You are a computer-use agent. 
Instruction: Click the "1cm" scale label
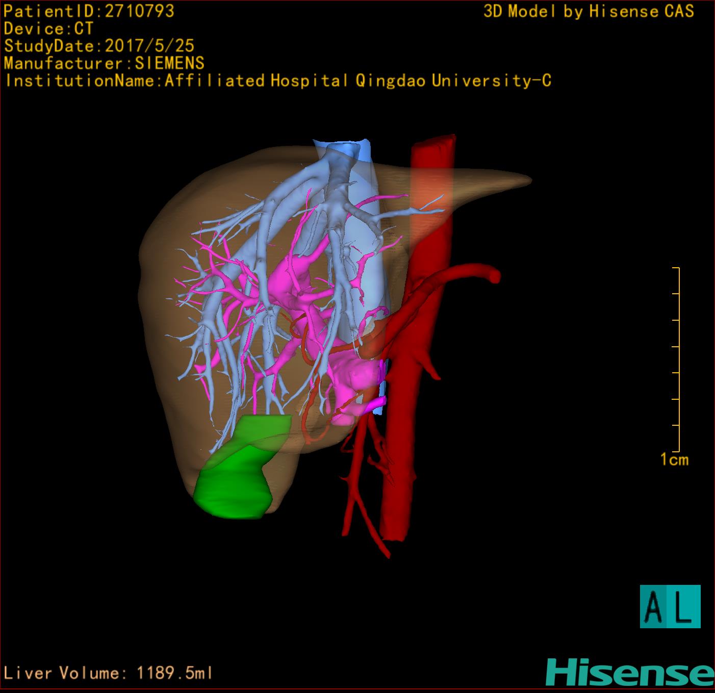[x=674, y=460]
